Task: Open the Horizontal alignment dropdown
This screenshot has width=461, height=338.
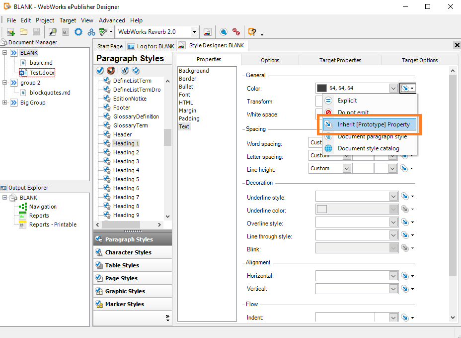Action: coord(393,276)
